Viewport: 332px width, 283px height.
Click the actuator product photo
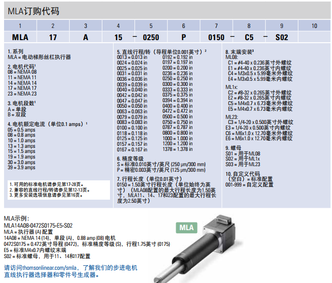click(197, 248)
